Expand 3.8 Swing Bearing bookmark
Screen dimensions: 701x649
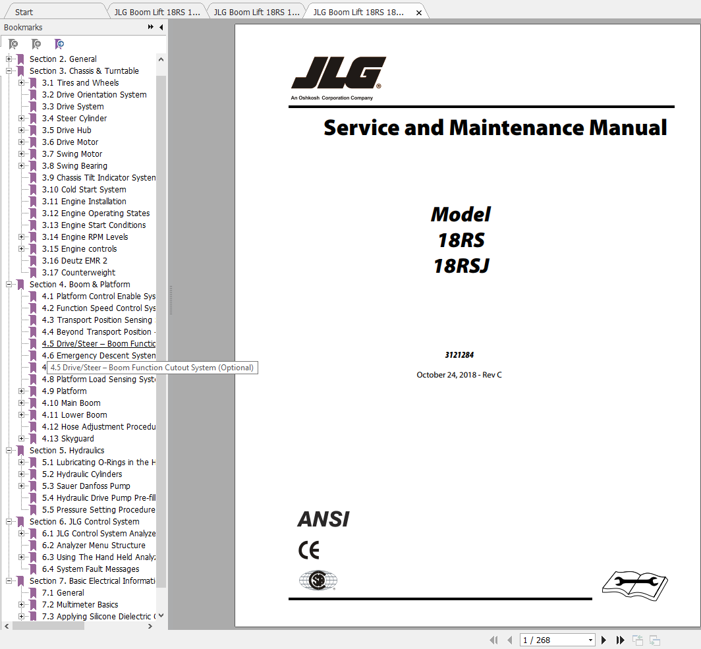[x=21, y=165]
